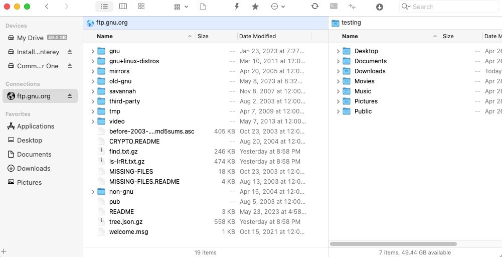This screenshot has width=502, height=257.
Task: Open Pictures in Favorites sidebar
Action: [x=40, y=182]
